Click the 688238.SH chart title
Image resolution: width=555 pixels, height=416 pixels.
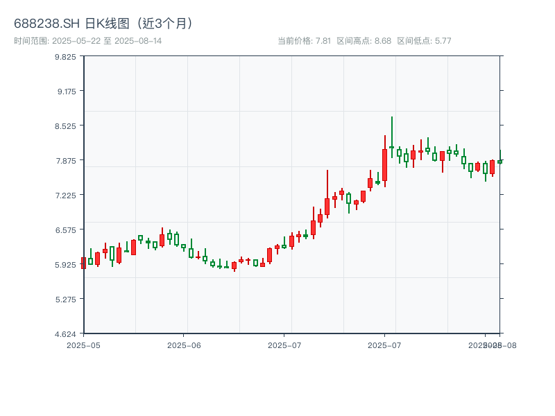click(105, 24)
